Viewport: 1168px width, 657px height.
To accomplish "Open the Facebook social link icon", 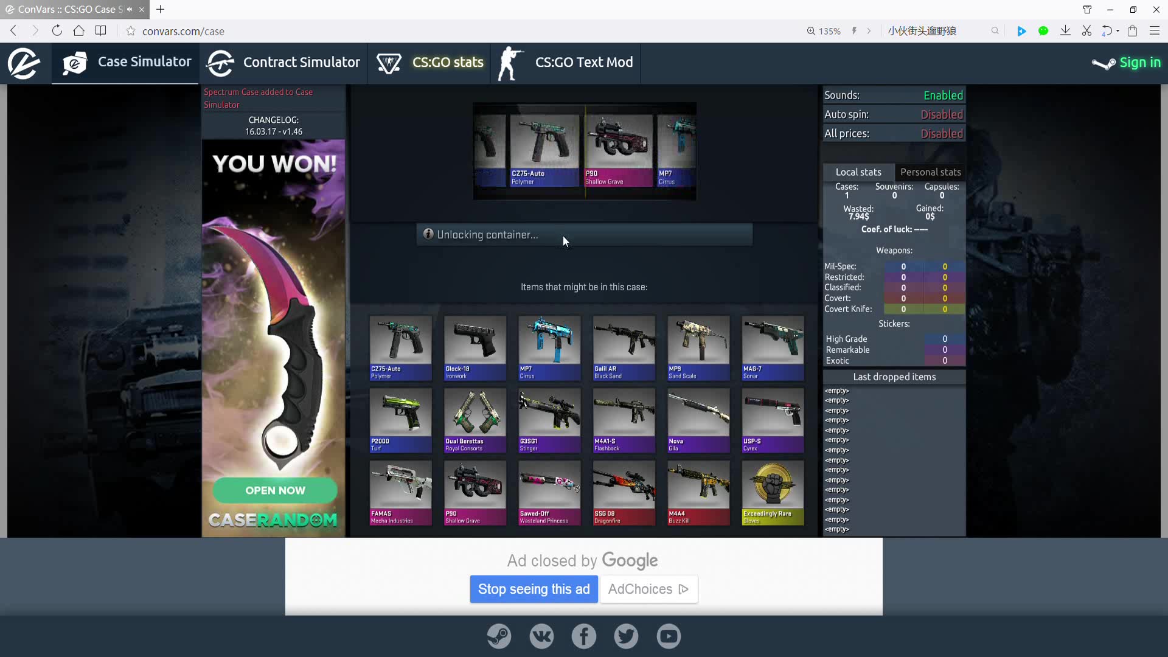I will pyautogui.click(x=584, y=636).
